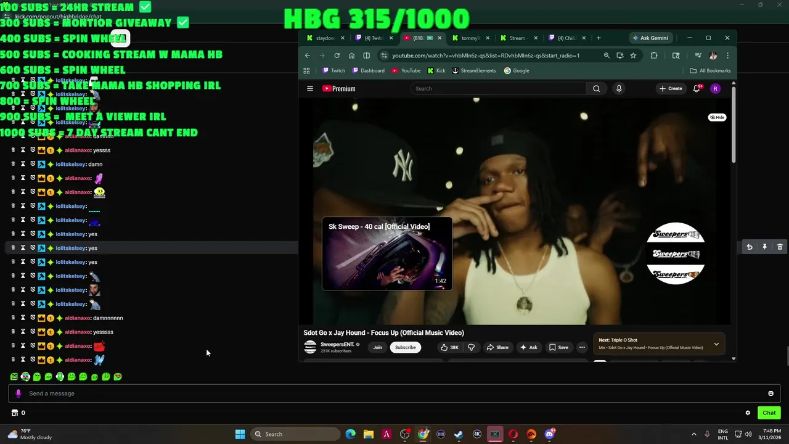The width and height of the screenshot is (789, 444).
Task: Bookmark this page with star icon
Action: [633, 55]
